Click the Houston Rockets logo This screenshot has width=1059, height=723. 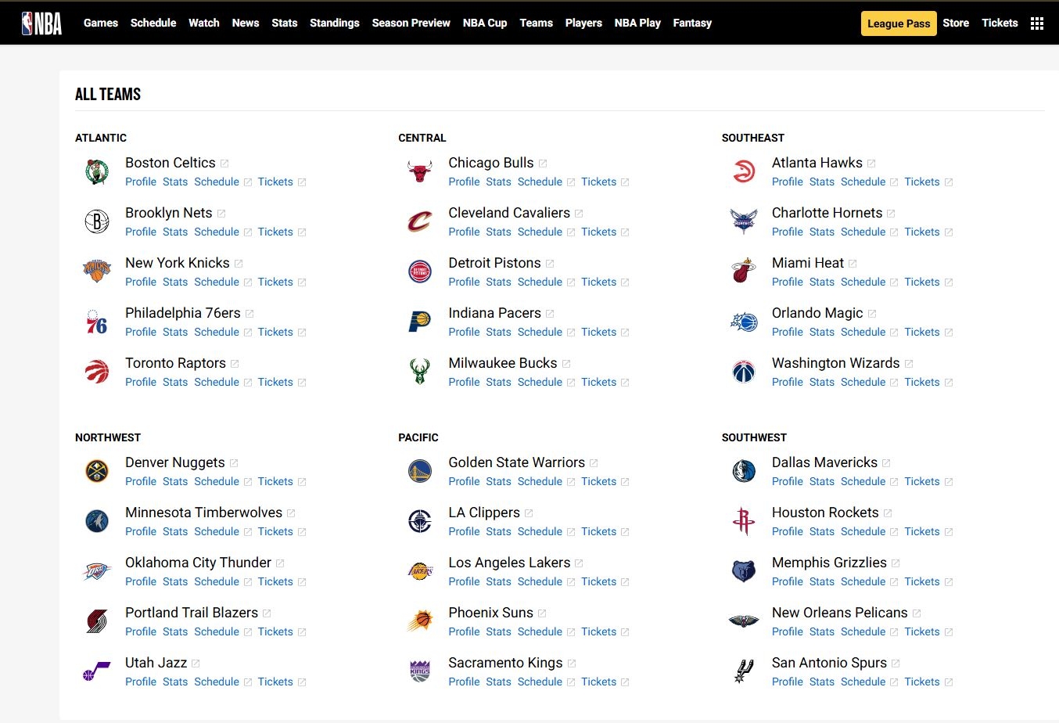(x=743, y=521)
